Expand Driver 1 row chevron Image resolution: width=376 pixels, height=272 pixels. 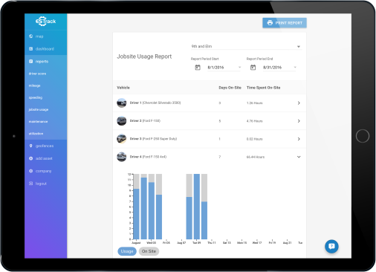(299, 103)
